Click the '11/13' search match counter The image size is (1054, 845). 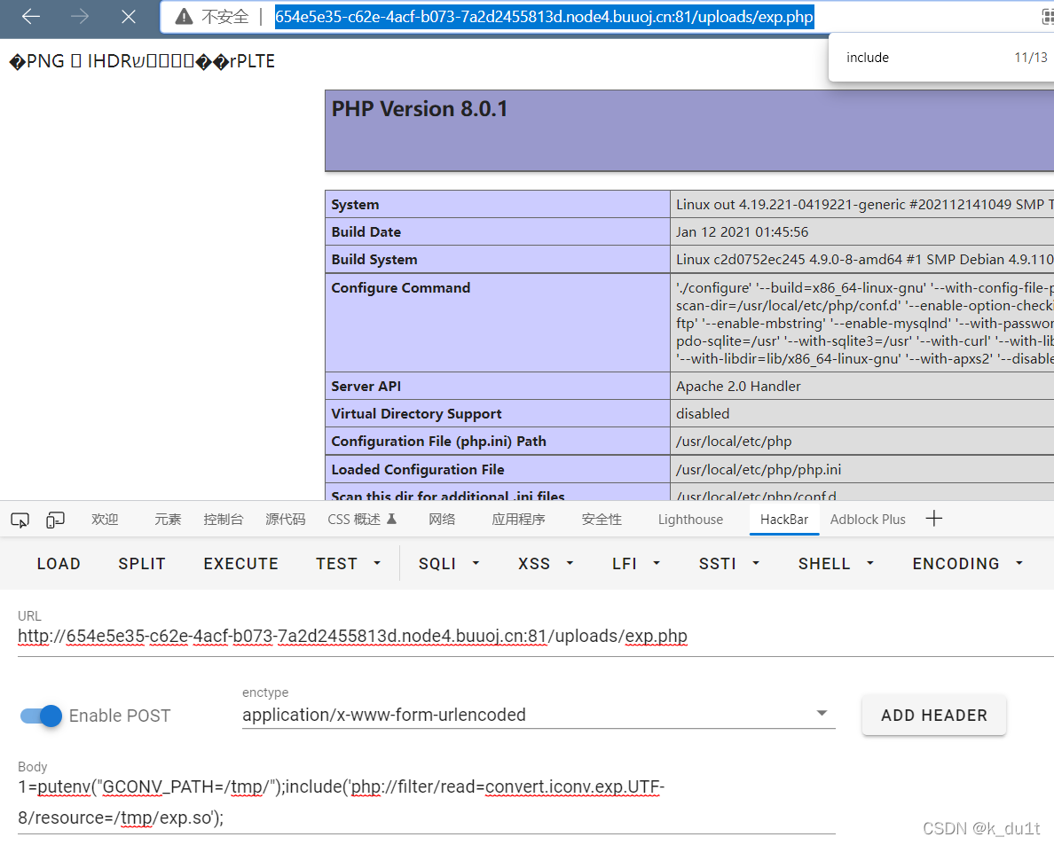(1030, 58)
